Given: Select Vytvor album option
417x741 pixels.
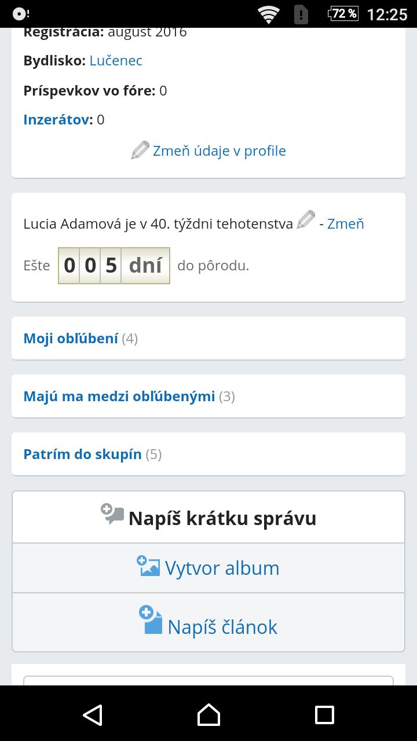Looking at the screenshot, I should (x=222, y=568).
